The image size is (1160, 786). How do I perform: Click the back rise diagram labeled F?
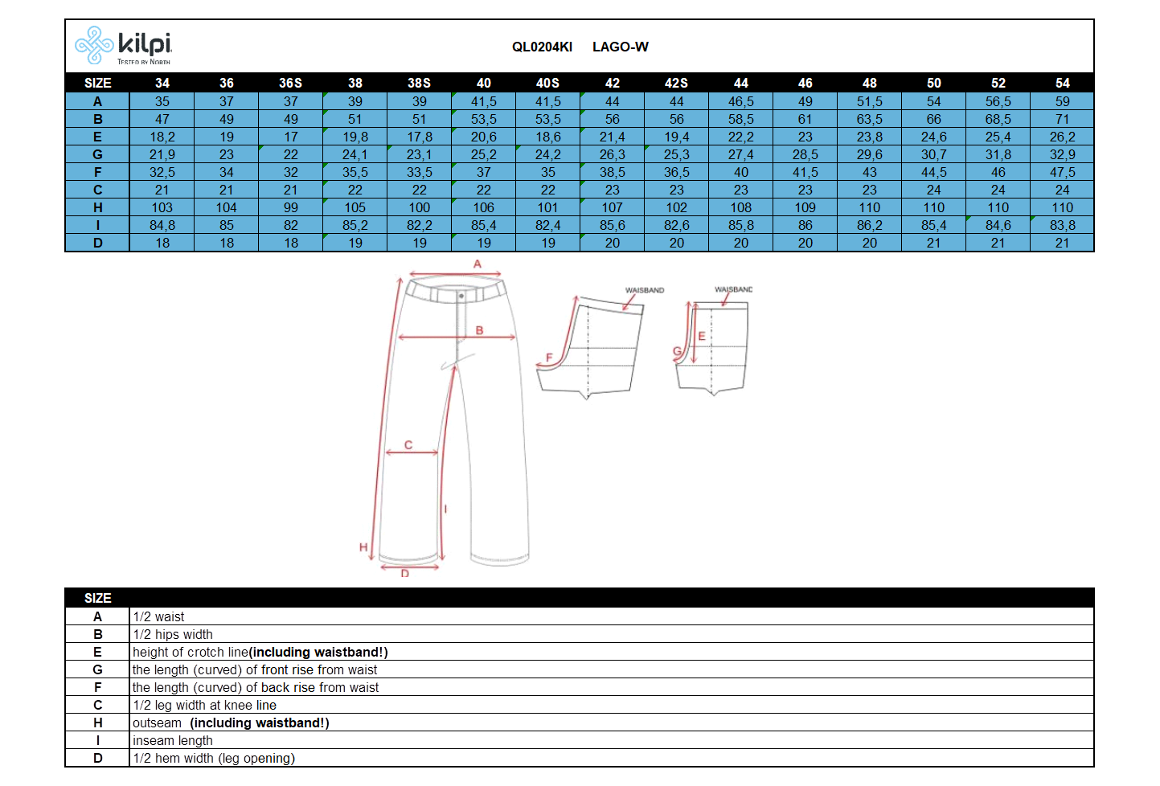click(591, 347)
